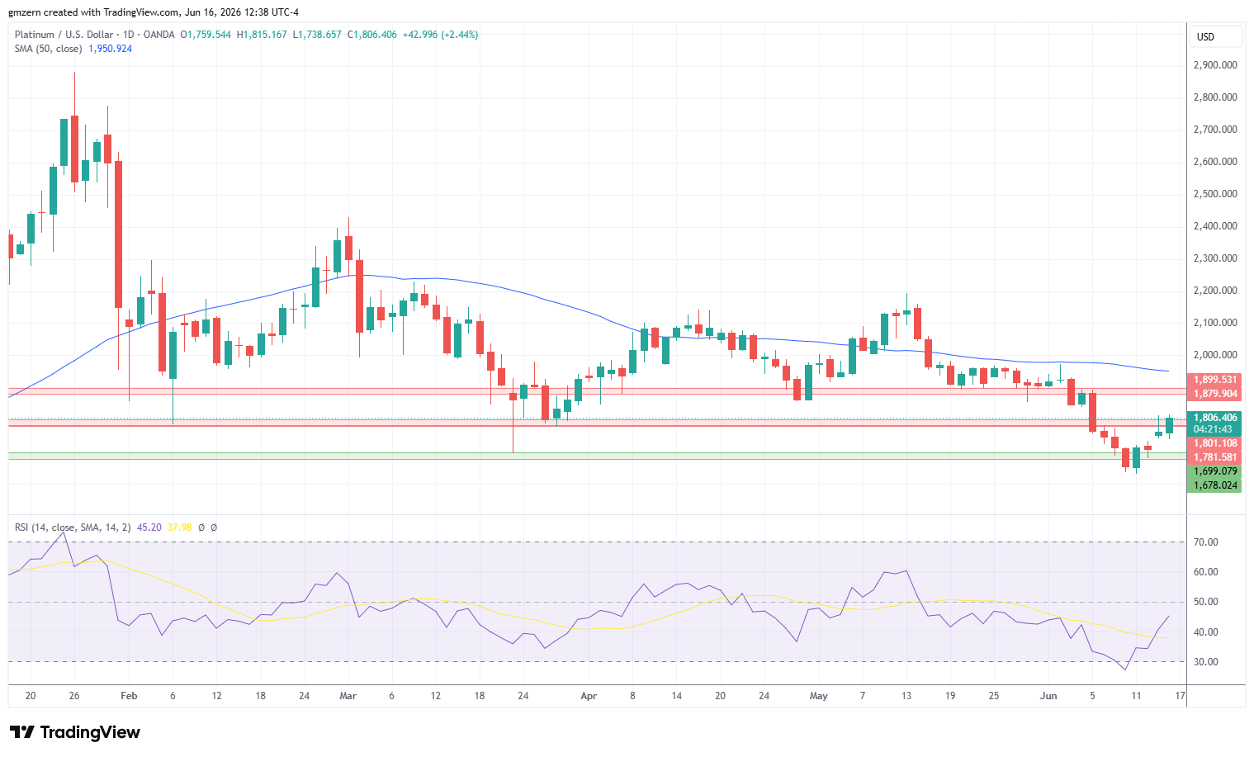The width and height of the screenshot is (1254, 757).
Task: Click the change value +42.996 (+2.44%)
Action: point(440,35)
